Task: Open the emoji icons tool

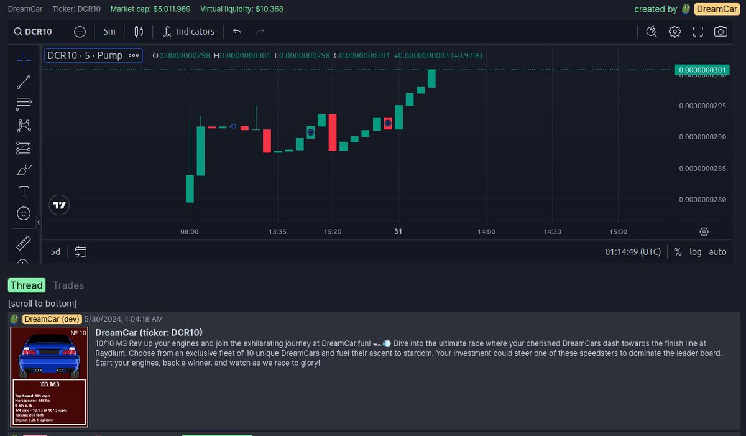Action: point(24,213)
